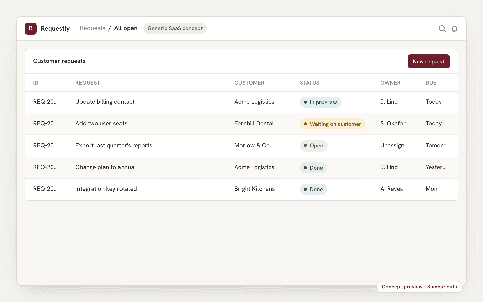This screenshot has height=302, width=483.
Task: Sort by the ID column header
Action: [x=36, y=83]
